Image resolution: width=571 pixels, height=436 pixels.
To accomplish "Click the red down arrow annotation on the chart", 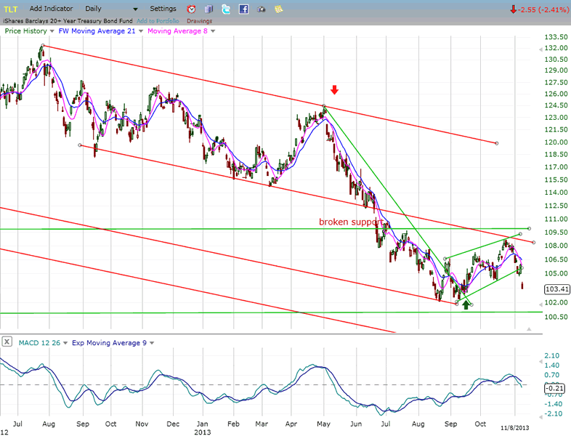I will coord(334,90).
